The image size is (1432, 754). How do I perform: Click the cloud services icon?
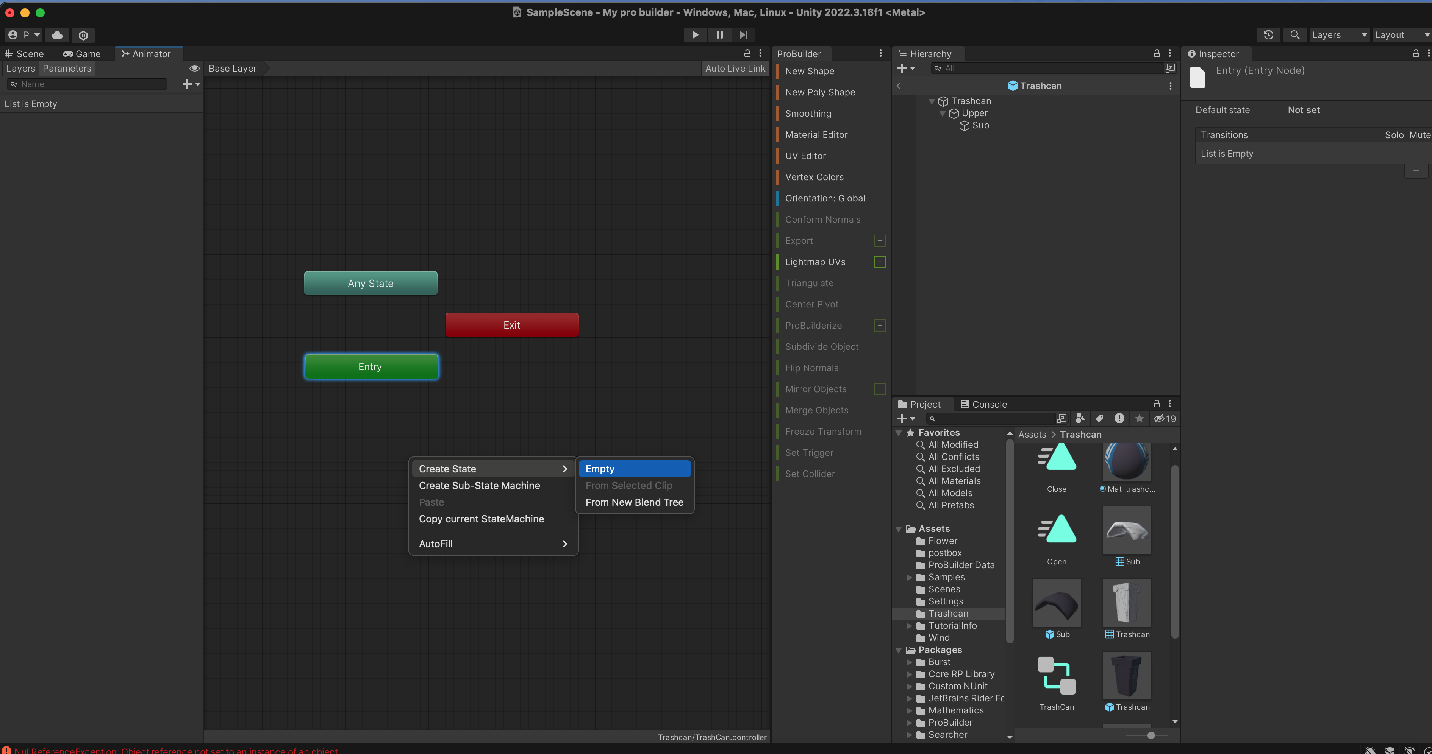pyautogui.click(x=57, y=35)
